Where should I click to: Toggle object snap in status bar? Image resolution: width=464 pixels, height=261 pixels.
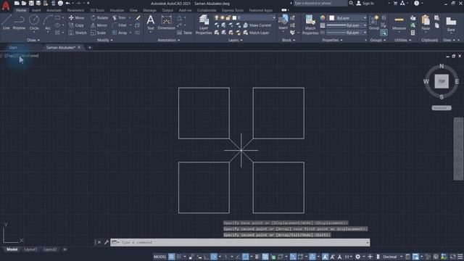(x=245, y=257)
